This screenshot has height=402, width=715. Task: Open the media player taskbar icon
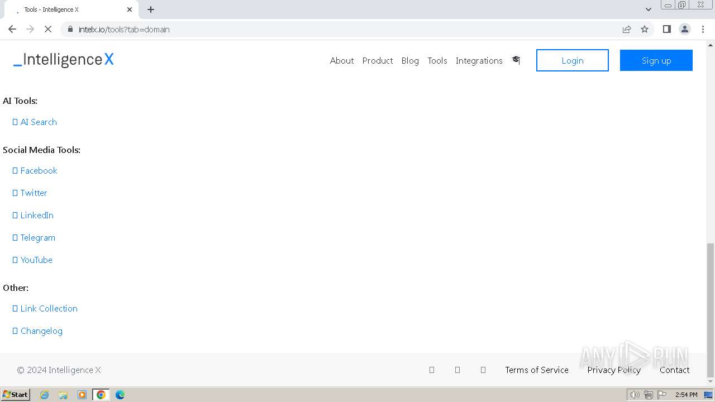point(82,395)
